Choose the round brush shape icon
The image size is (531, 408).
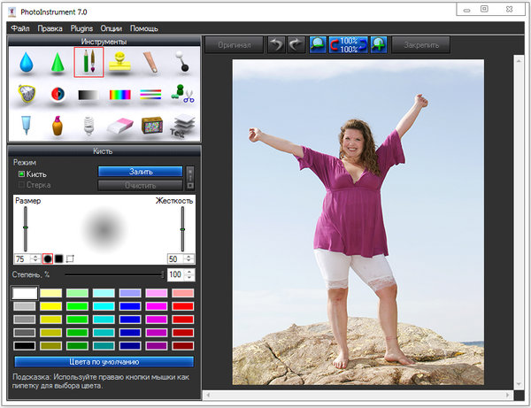pyautogui.click(x=48, y=258)
